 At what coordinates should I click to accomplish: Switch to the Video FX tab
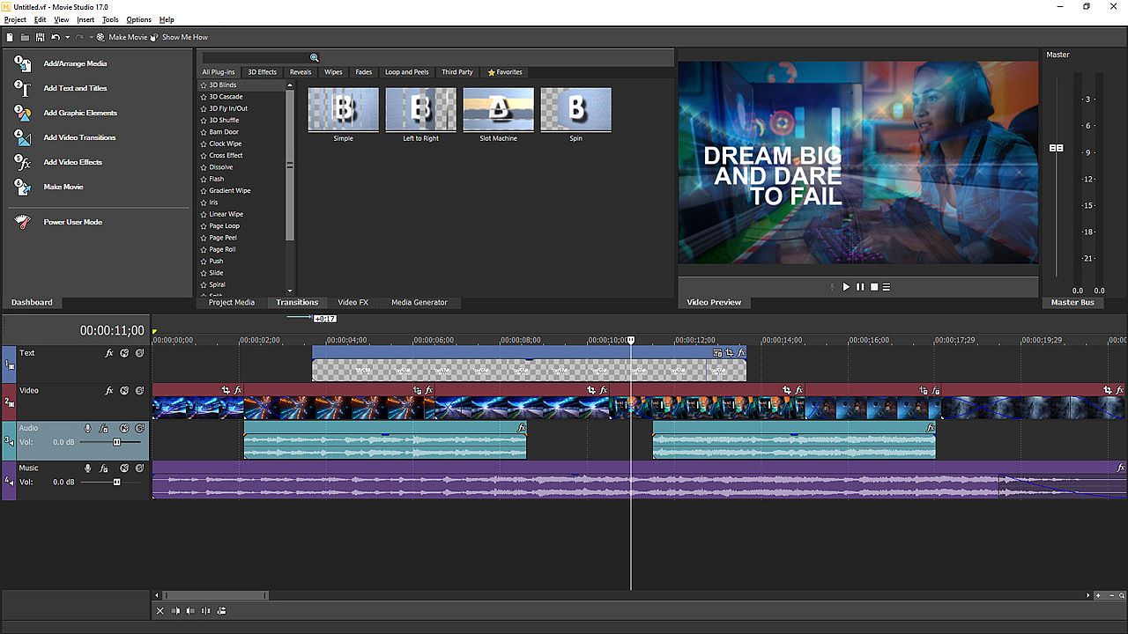click(352, 302)
